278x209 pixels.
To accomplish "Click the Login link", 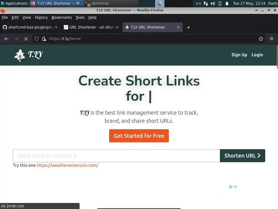I will click(x=257, y=55).
